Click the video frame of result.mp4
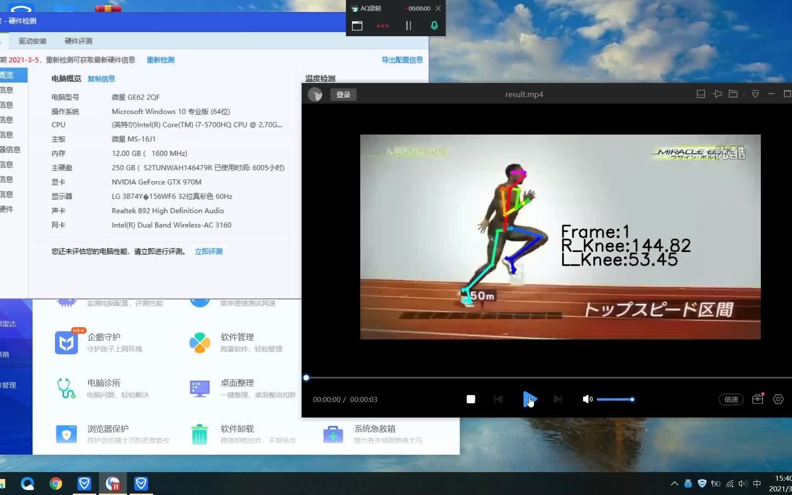This screenshot has height=495, width=792. [560, 237]
